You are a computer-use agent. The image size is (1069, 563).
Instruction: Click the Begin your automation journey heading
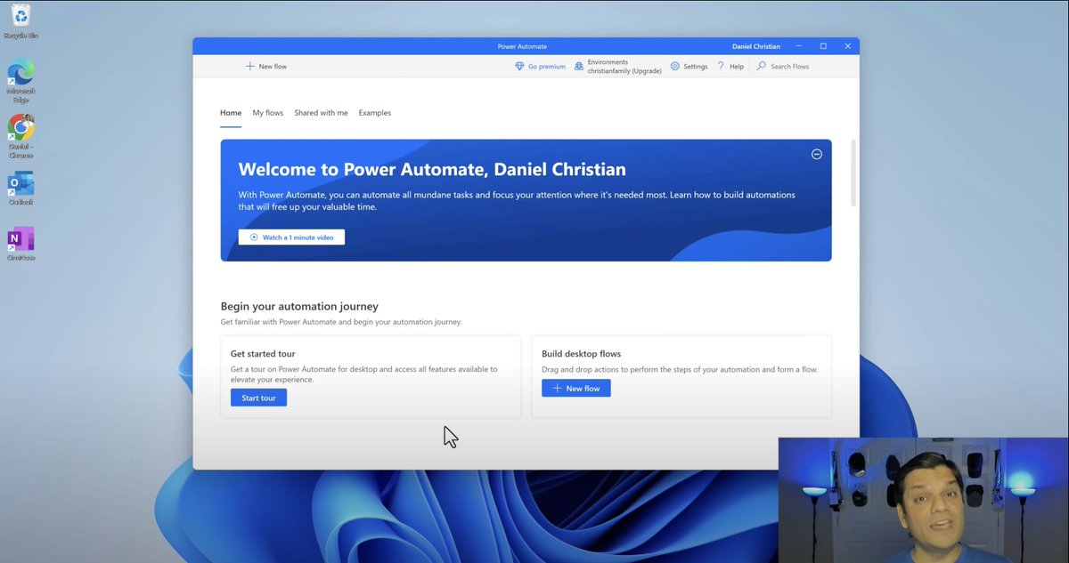pos(299,306)
